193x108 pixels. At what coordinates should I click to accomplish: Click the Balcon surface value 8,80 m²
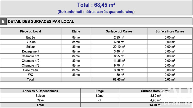[155, 96]
